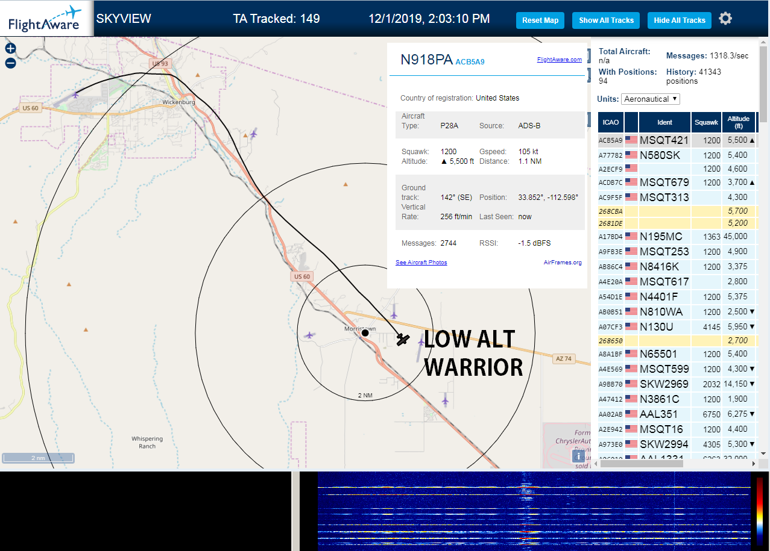Click the US flag in AAL351 row
The width and height of the screenshot is (770, 551).
click(631, 414)
